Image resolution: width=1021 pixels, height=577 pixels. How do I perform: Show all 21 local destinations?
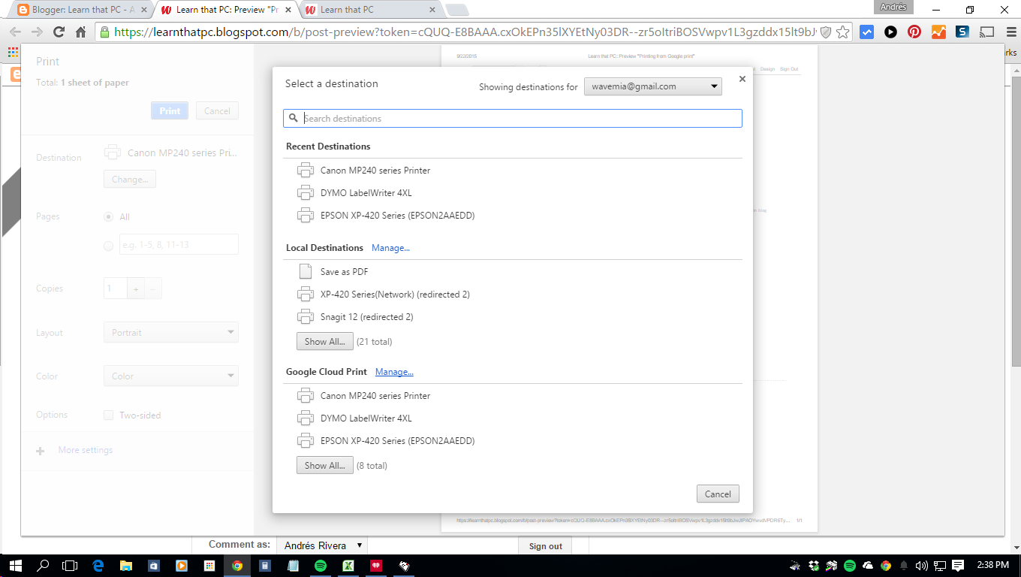click(324, 341)
